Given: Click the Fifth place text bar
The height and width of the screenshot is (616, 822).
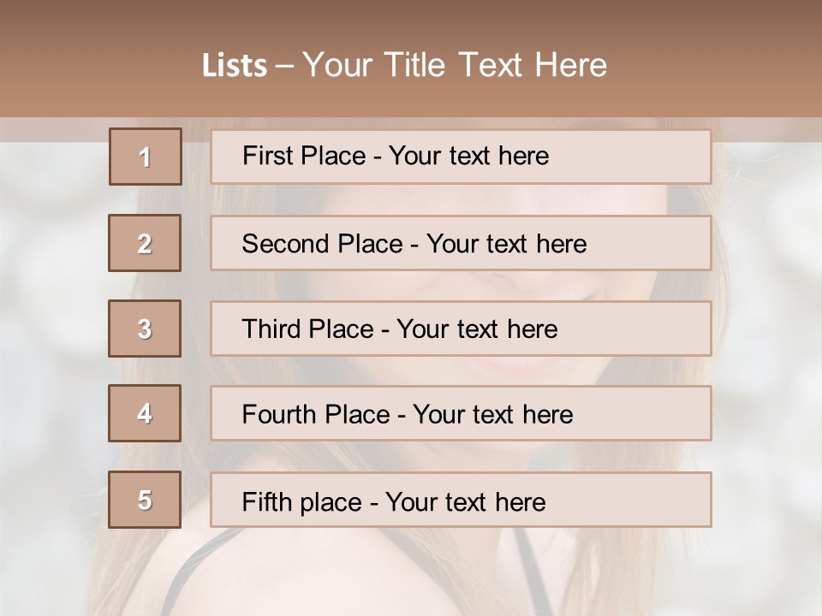Looking at the screenshot, I should pyautogui.click(x=393, y=501).
